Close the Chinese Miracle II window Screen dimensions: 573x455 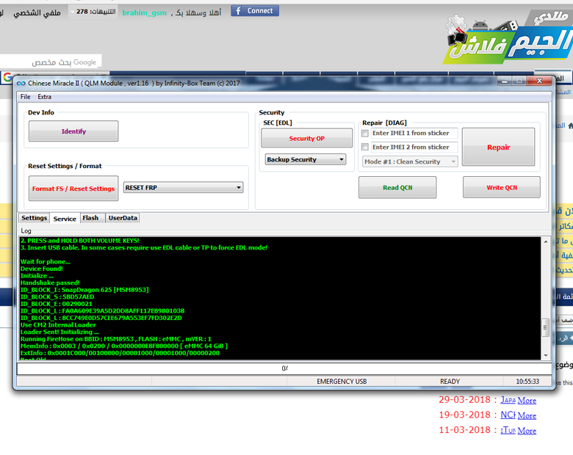point(539,81)
